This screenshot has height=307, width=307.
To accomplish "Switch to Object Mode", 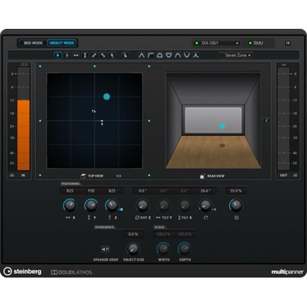I will tap(62, 43).
